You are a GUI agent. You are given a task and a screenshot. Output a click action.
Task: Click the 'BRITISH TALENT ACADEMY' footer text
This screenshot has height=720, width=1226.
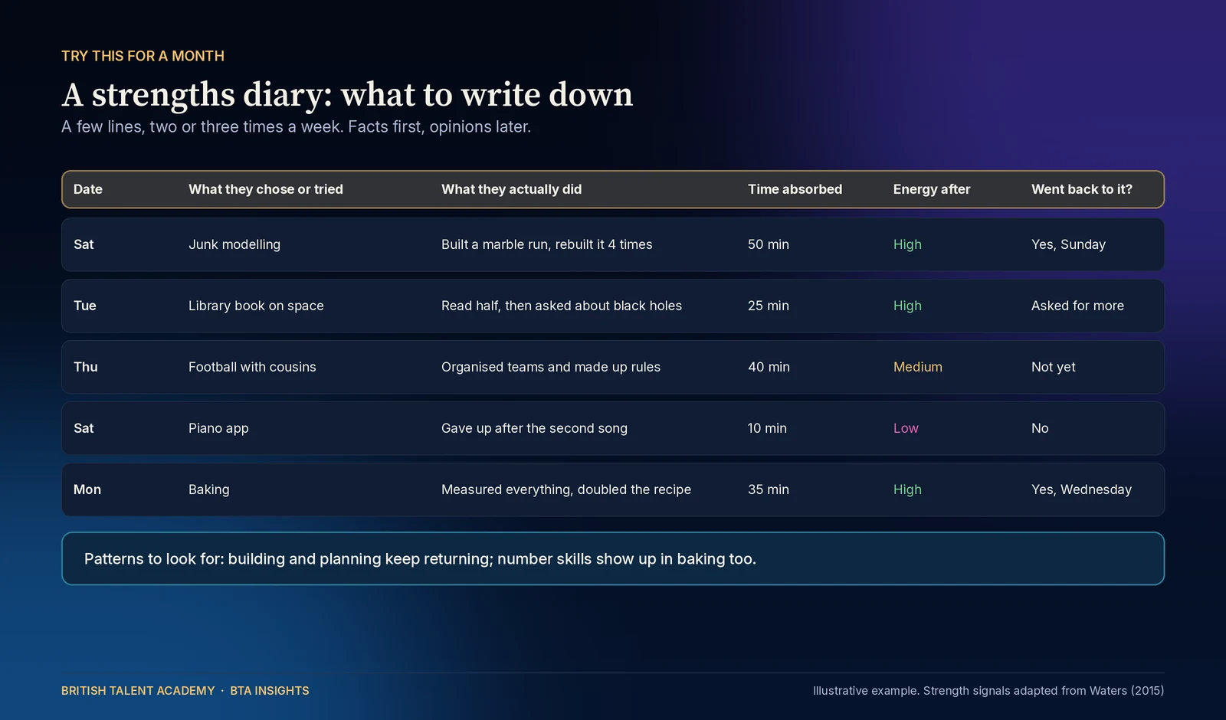[x=138, y=691]
